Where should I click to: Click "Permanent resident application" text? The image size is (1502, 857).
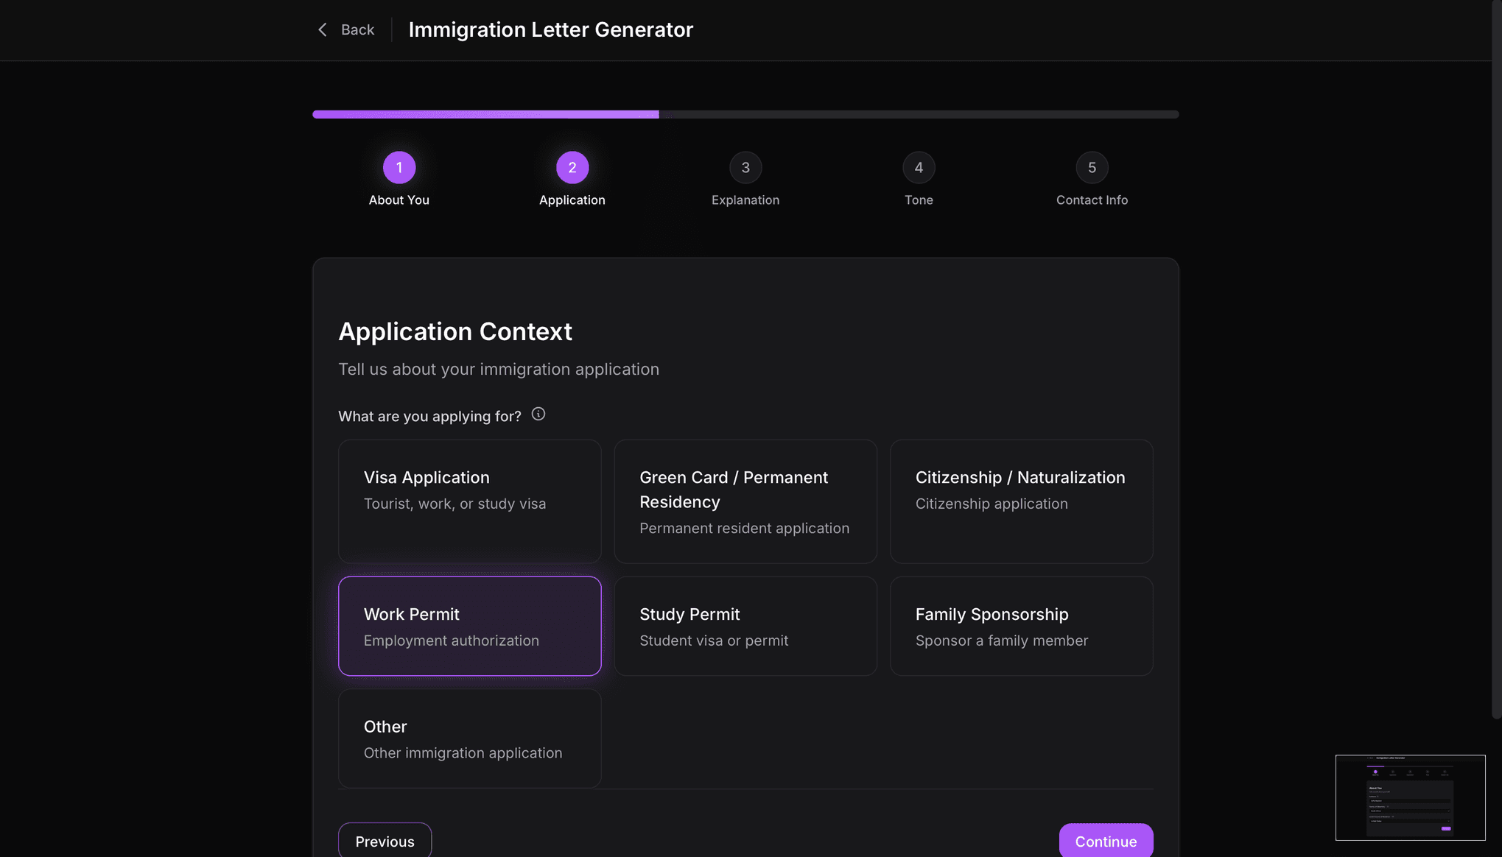pyautogui.click(x=745, y=528)
